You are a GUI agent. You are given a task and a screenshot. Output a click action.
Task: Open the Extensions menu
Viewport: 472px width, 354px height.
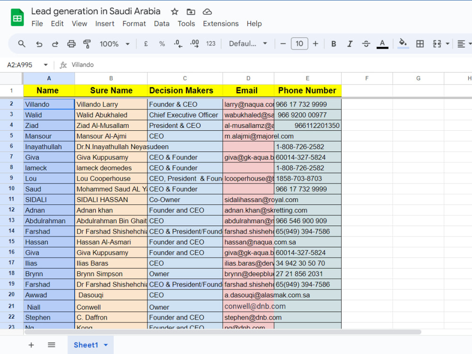coord(220,24)
